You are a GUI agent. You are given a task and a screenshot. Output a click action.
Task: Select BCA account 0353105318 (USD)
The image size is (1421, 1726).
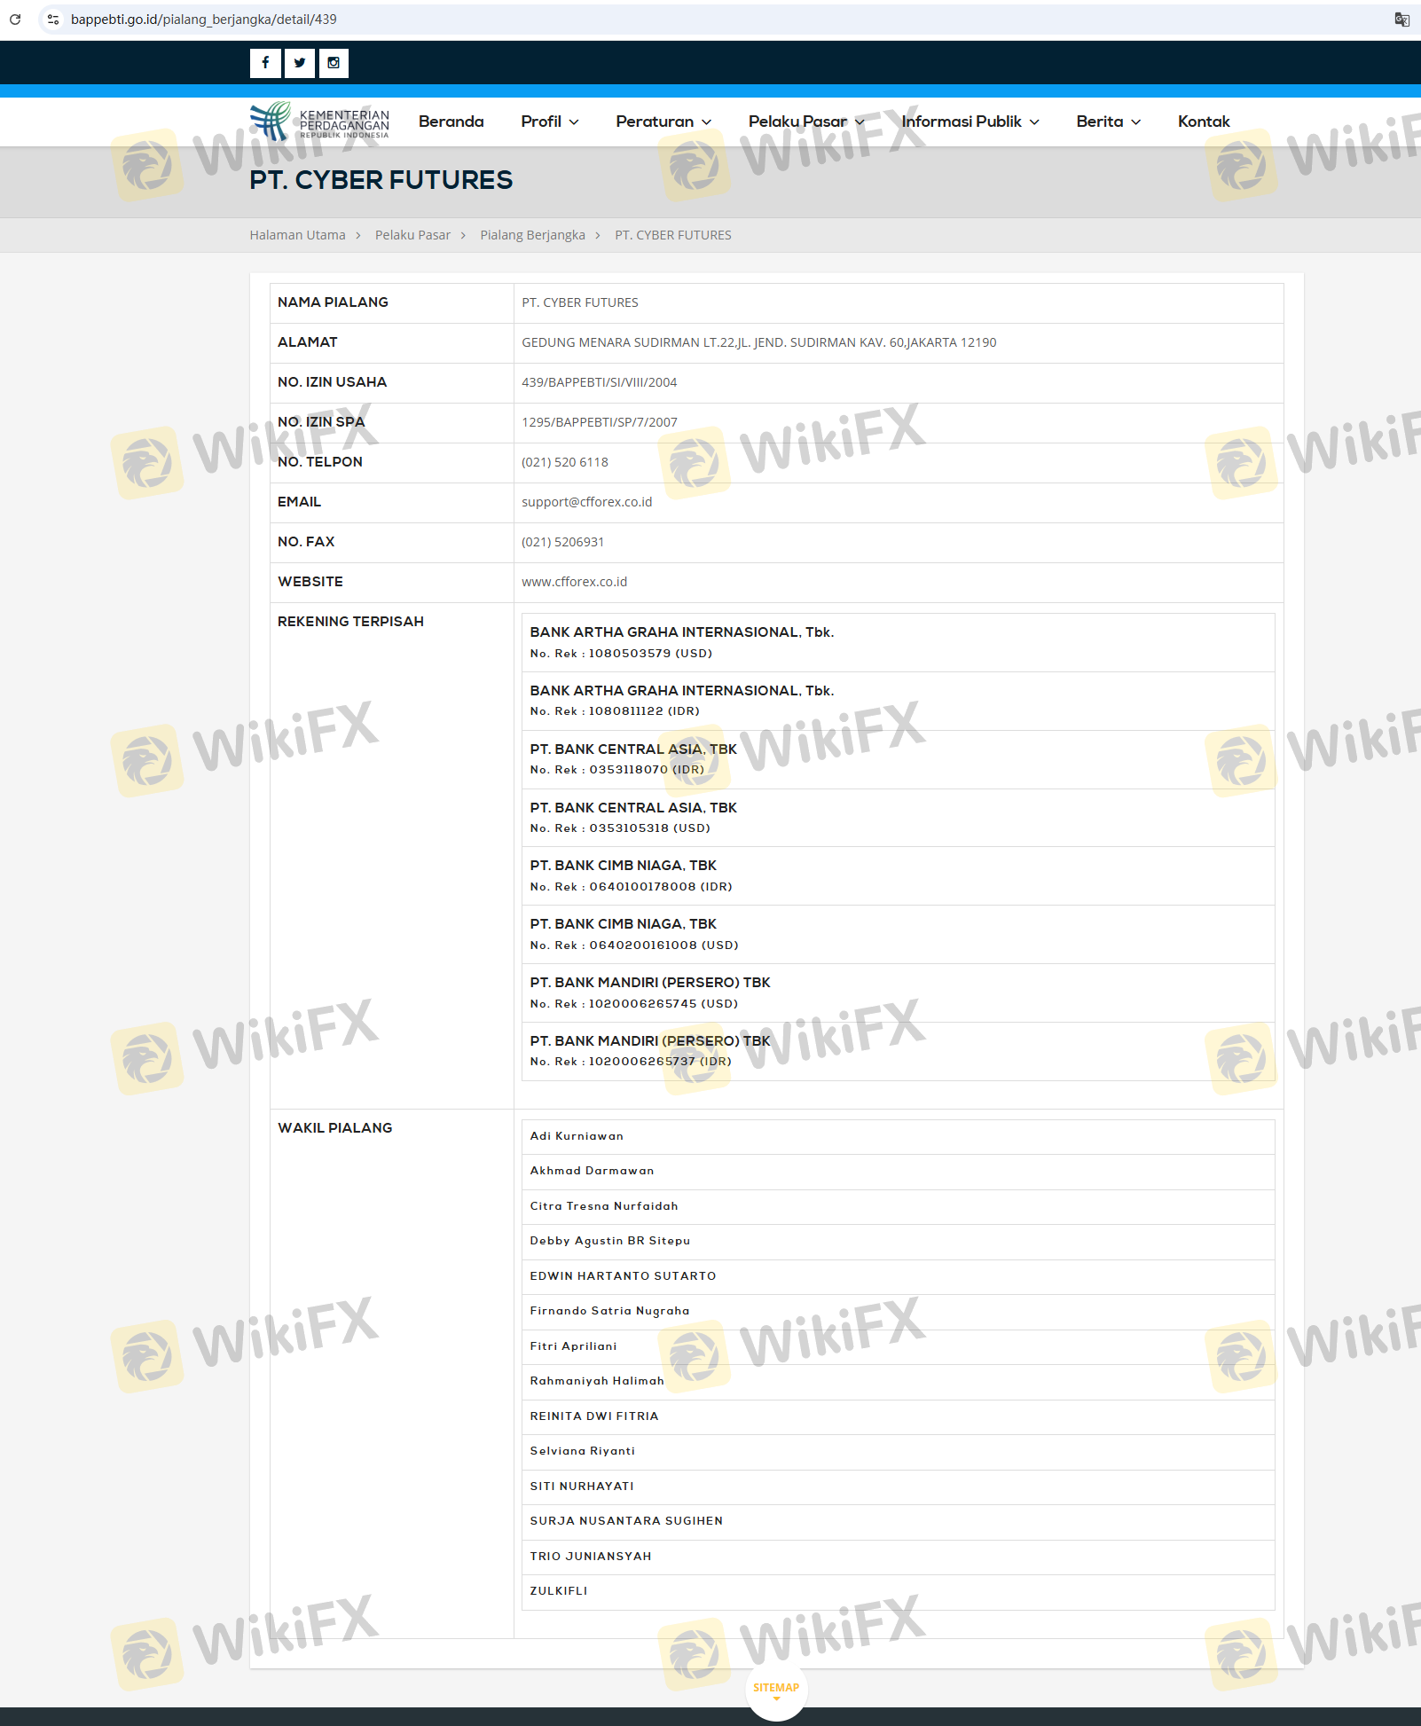coord(899,818)
